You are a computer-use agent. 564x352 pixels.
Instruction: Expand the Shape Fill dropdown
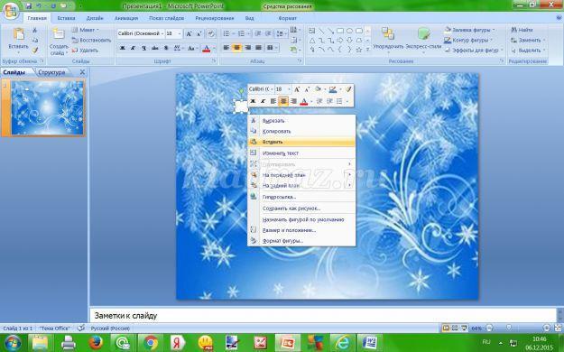pyautogui.click(x=494, y=30)
